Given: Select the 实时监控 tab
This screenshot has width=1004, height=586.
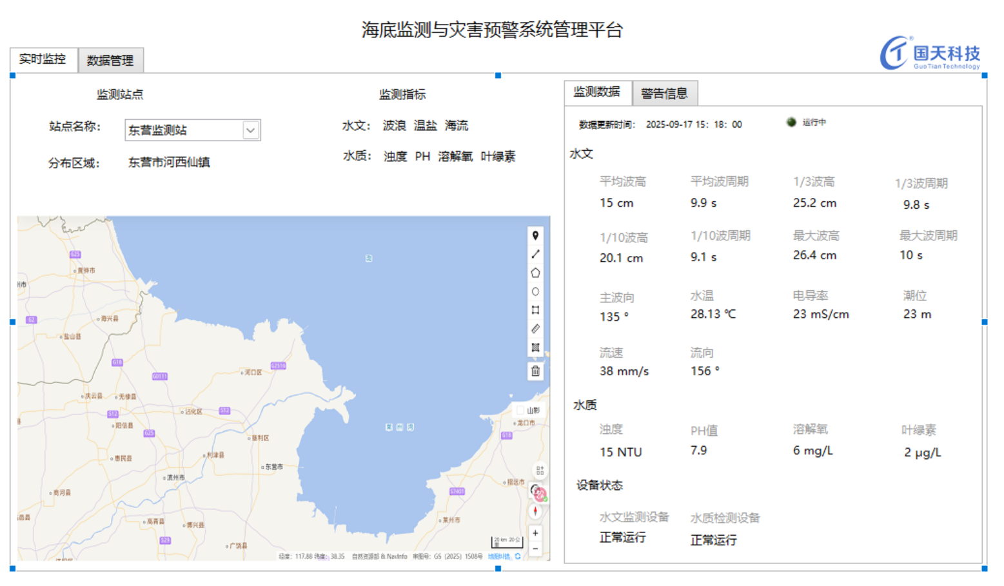Looking at the screenshot, I should click(43, 59).
